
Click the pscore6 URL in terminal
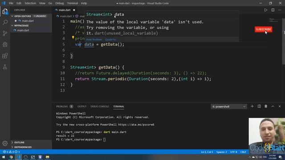pyautogui.click(x=136, y=124)
